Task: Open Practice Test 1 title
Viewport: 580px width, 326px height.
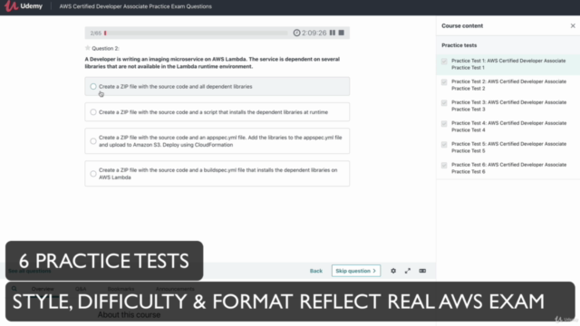Action: click(508, 64)
